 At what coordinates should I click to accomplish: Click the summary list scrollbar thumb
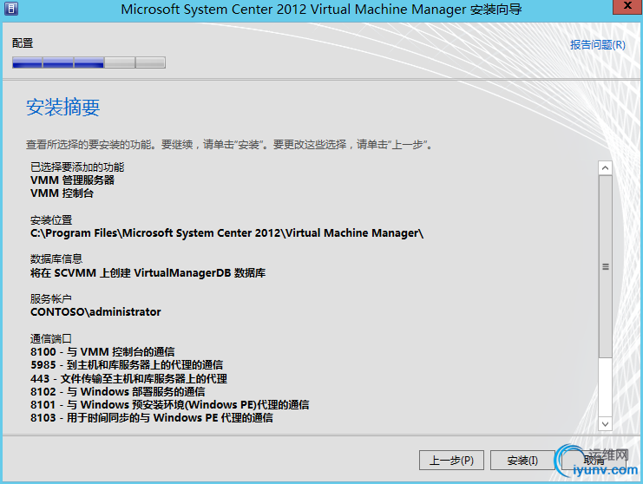pos(606,267)
